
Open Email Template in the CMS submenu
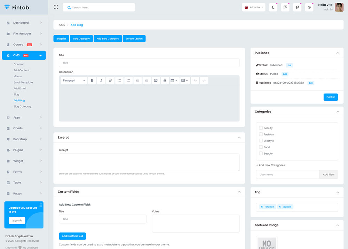point(23,83)
